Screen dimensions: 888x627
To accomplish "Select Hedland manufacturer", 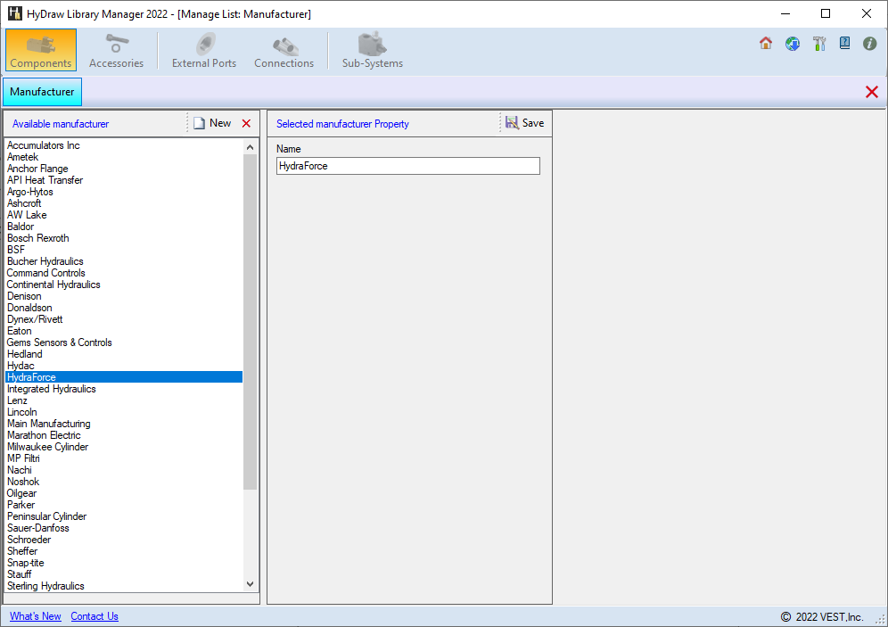I will 124,355.
